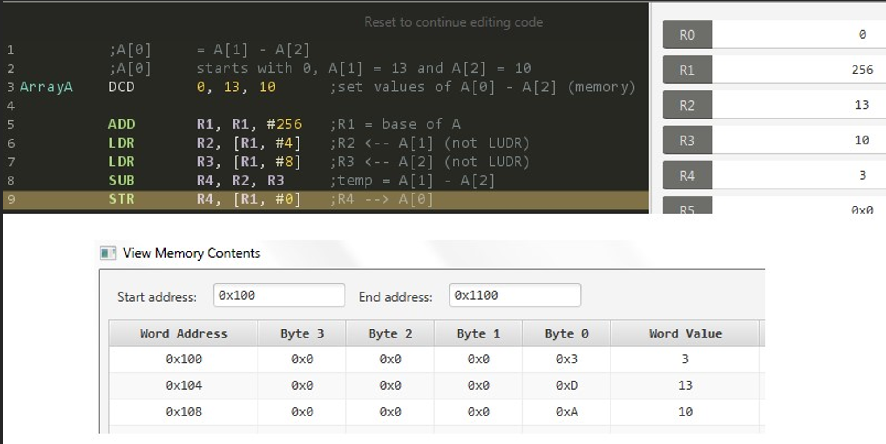The height and width of the screenshot is (444, 886).
Task: Click line number 4 in the gutter
Action: point(11,106)
